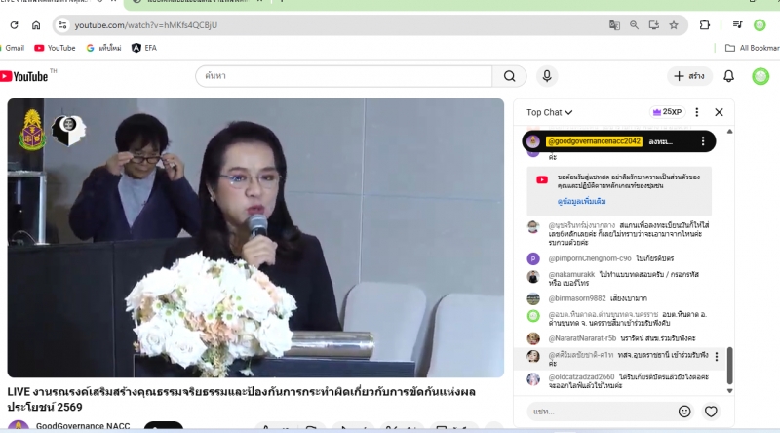Open the media controls icon in browser toolbar
Screen dimensions: 780x433
pos(735,25)
